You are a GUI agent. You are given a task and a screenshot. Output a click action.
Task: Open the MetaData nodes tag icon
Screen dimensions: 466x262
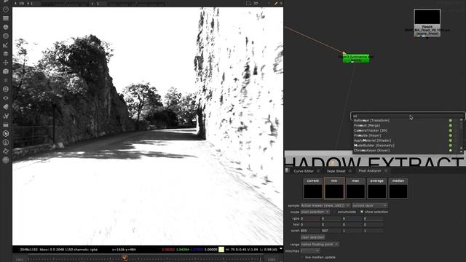(6, 107)
